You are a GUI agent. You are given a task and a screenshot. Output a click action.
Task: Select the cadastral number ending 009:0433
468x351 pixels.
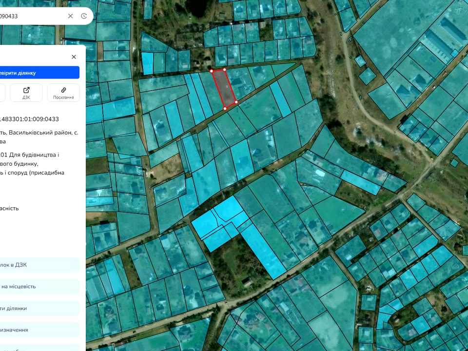(x=29, y=119)
